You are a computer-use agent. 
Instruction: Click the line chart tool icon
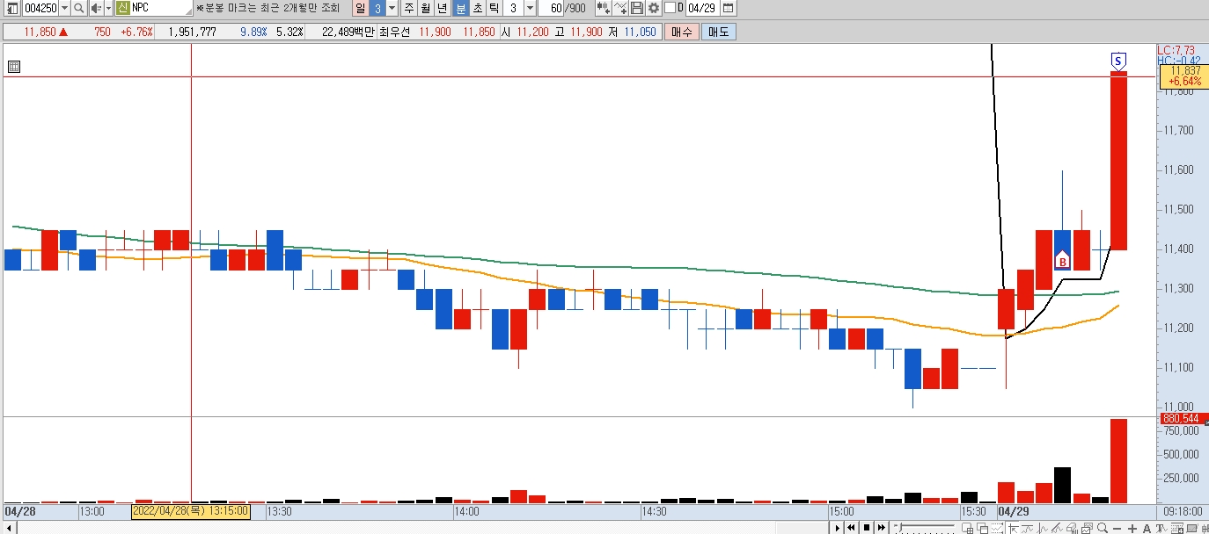621,8
